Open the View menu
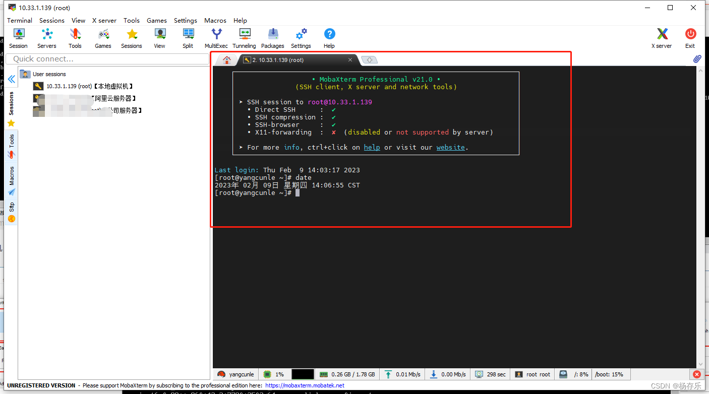This screenshot has width=709, height=394. pyautogui.click(x=78, y=21)
